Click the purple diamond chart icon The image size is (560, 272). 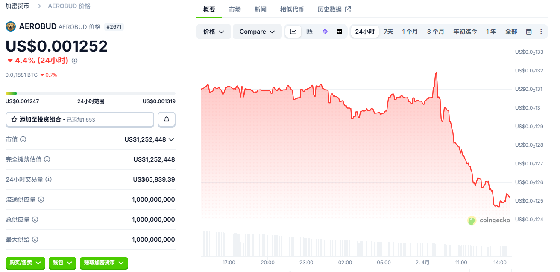coord(325,32)
